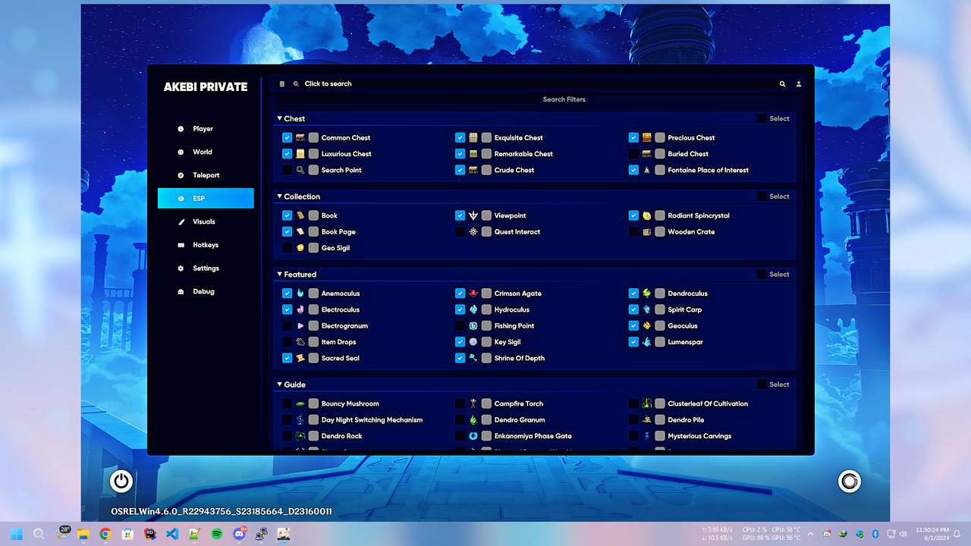Click the Lumenspar item icon
Viewport: 971px width, 546px height.
pyautogui.click(x=647, y=342)
